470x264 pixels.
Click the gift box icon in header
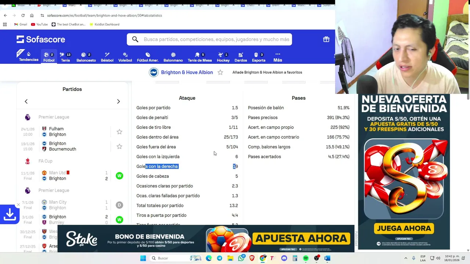pyautogui.click(x=326, y=39)
